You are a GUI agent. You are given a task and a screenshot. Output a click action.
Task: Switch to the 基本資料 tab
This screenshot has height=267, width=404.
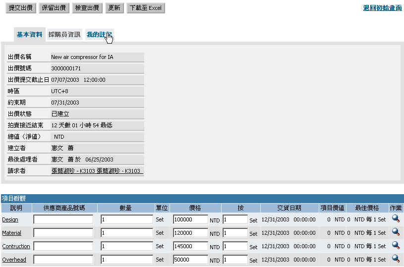[29, 35]
